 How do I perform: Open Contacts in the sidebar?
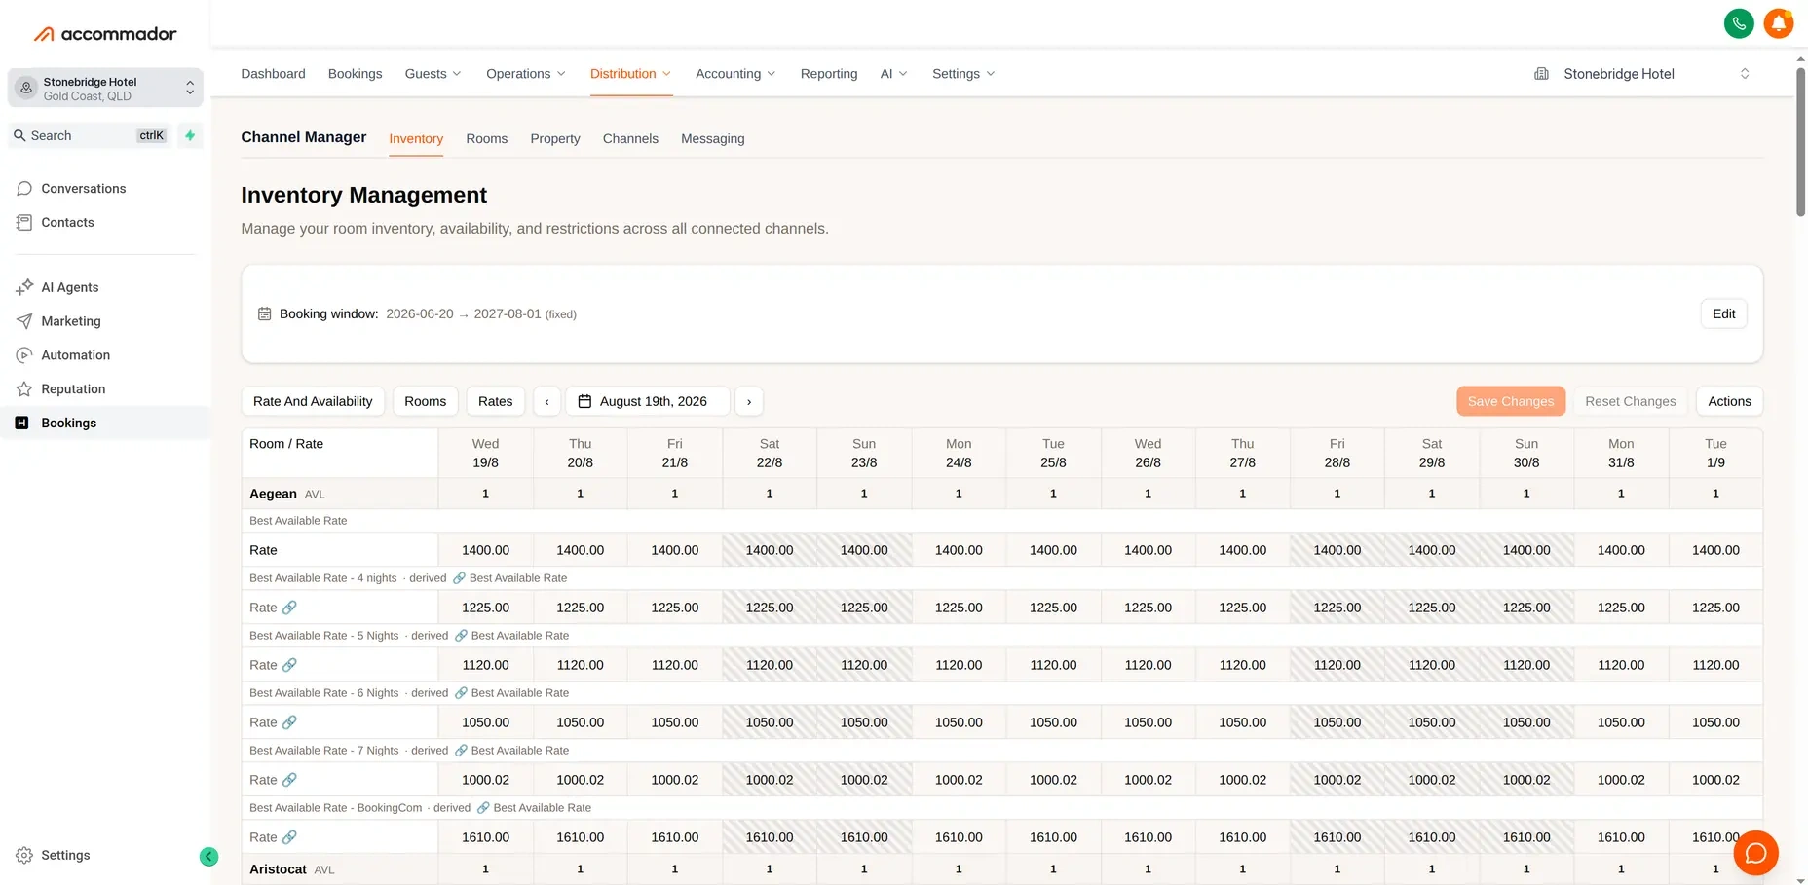pyautogui.click(x=67, y=223)
